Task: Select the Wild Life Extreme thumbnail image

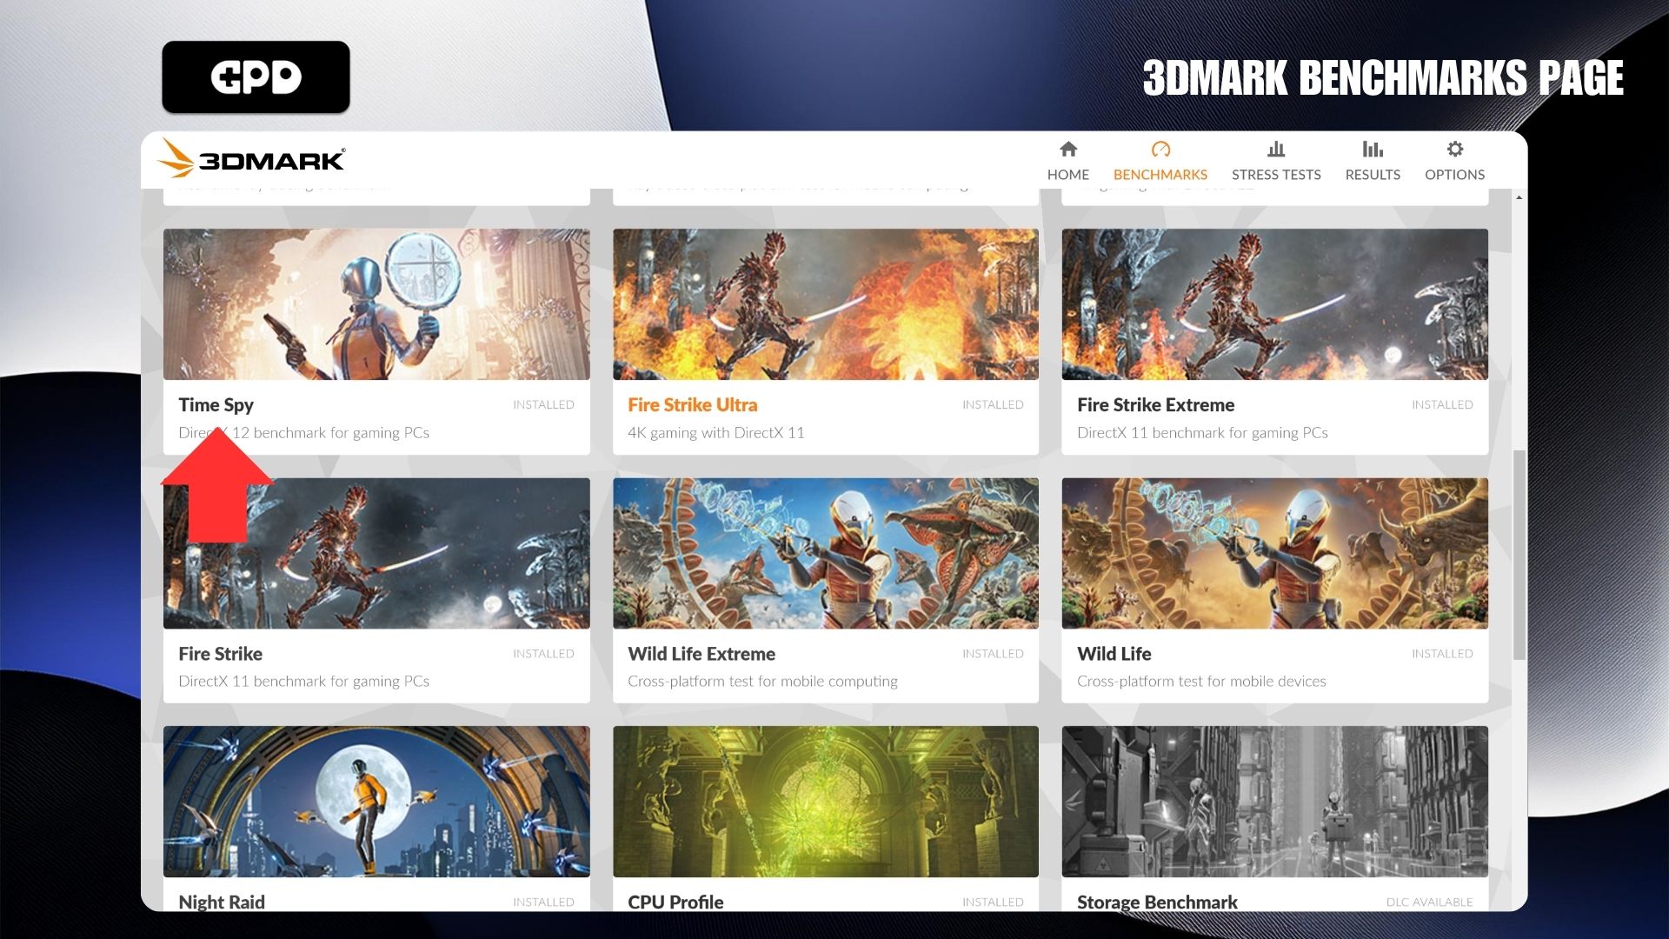Action: [x=825, y=553]
